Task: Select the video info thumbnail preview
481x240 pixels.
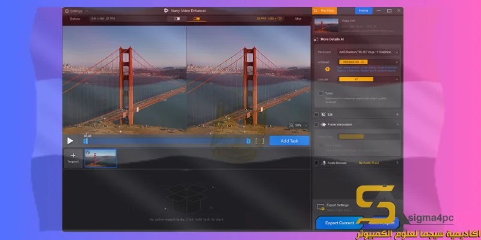Action: [326, 25]
